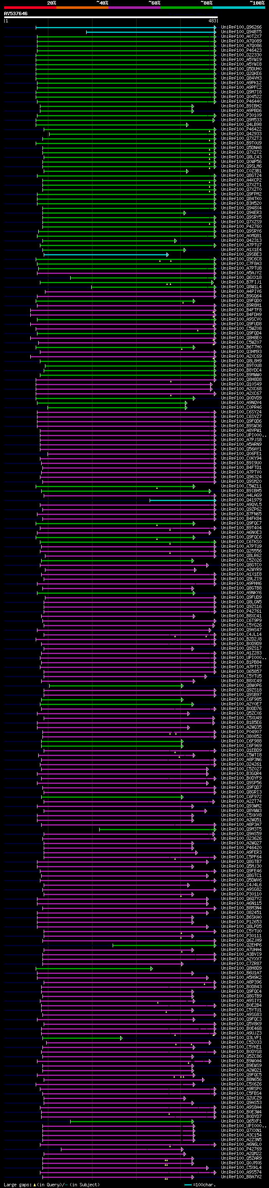Select hit UniRef100_B7FIJ1
The height and width of the screenshot is (1188, 269).
point(241,282)
